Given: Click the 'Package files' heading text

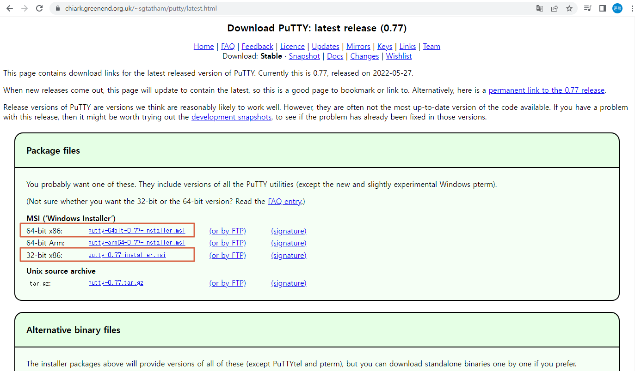Looking at the screenshot, I should point(53,150).
